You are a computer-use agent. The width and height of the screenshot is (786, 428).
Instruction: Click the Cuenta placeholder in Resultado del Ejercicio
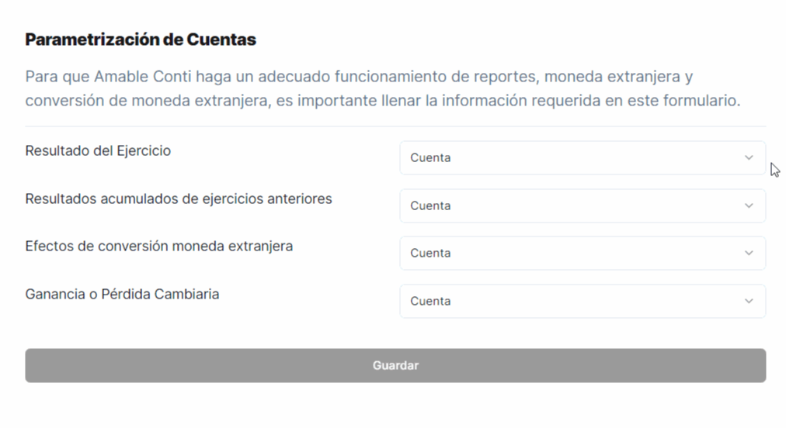[430, 157]
